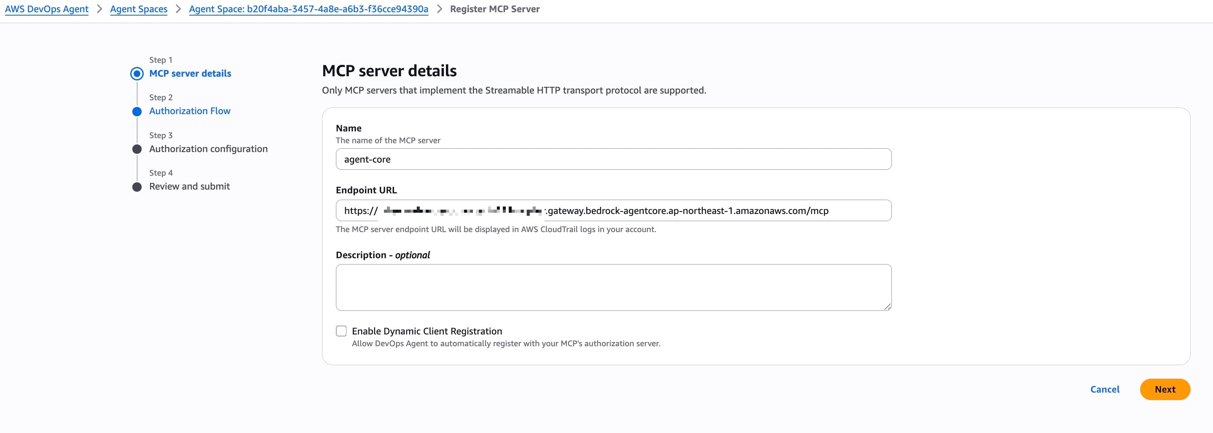The height and width of the screenshot is (433, 1213).
Task: Open the AWS DevOps Agent breadcrumb link
Action: [46, 9]
